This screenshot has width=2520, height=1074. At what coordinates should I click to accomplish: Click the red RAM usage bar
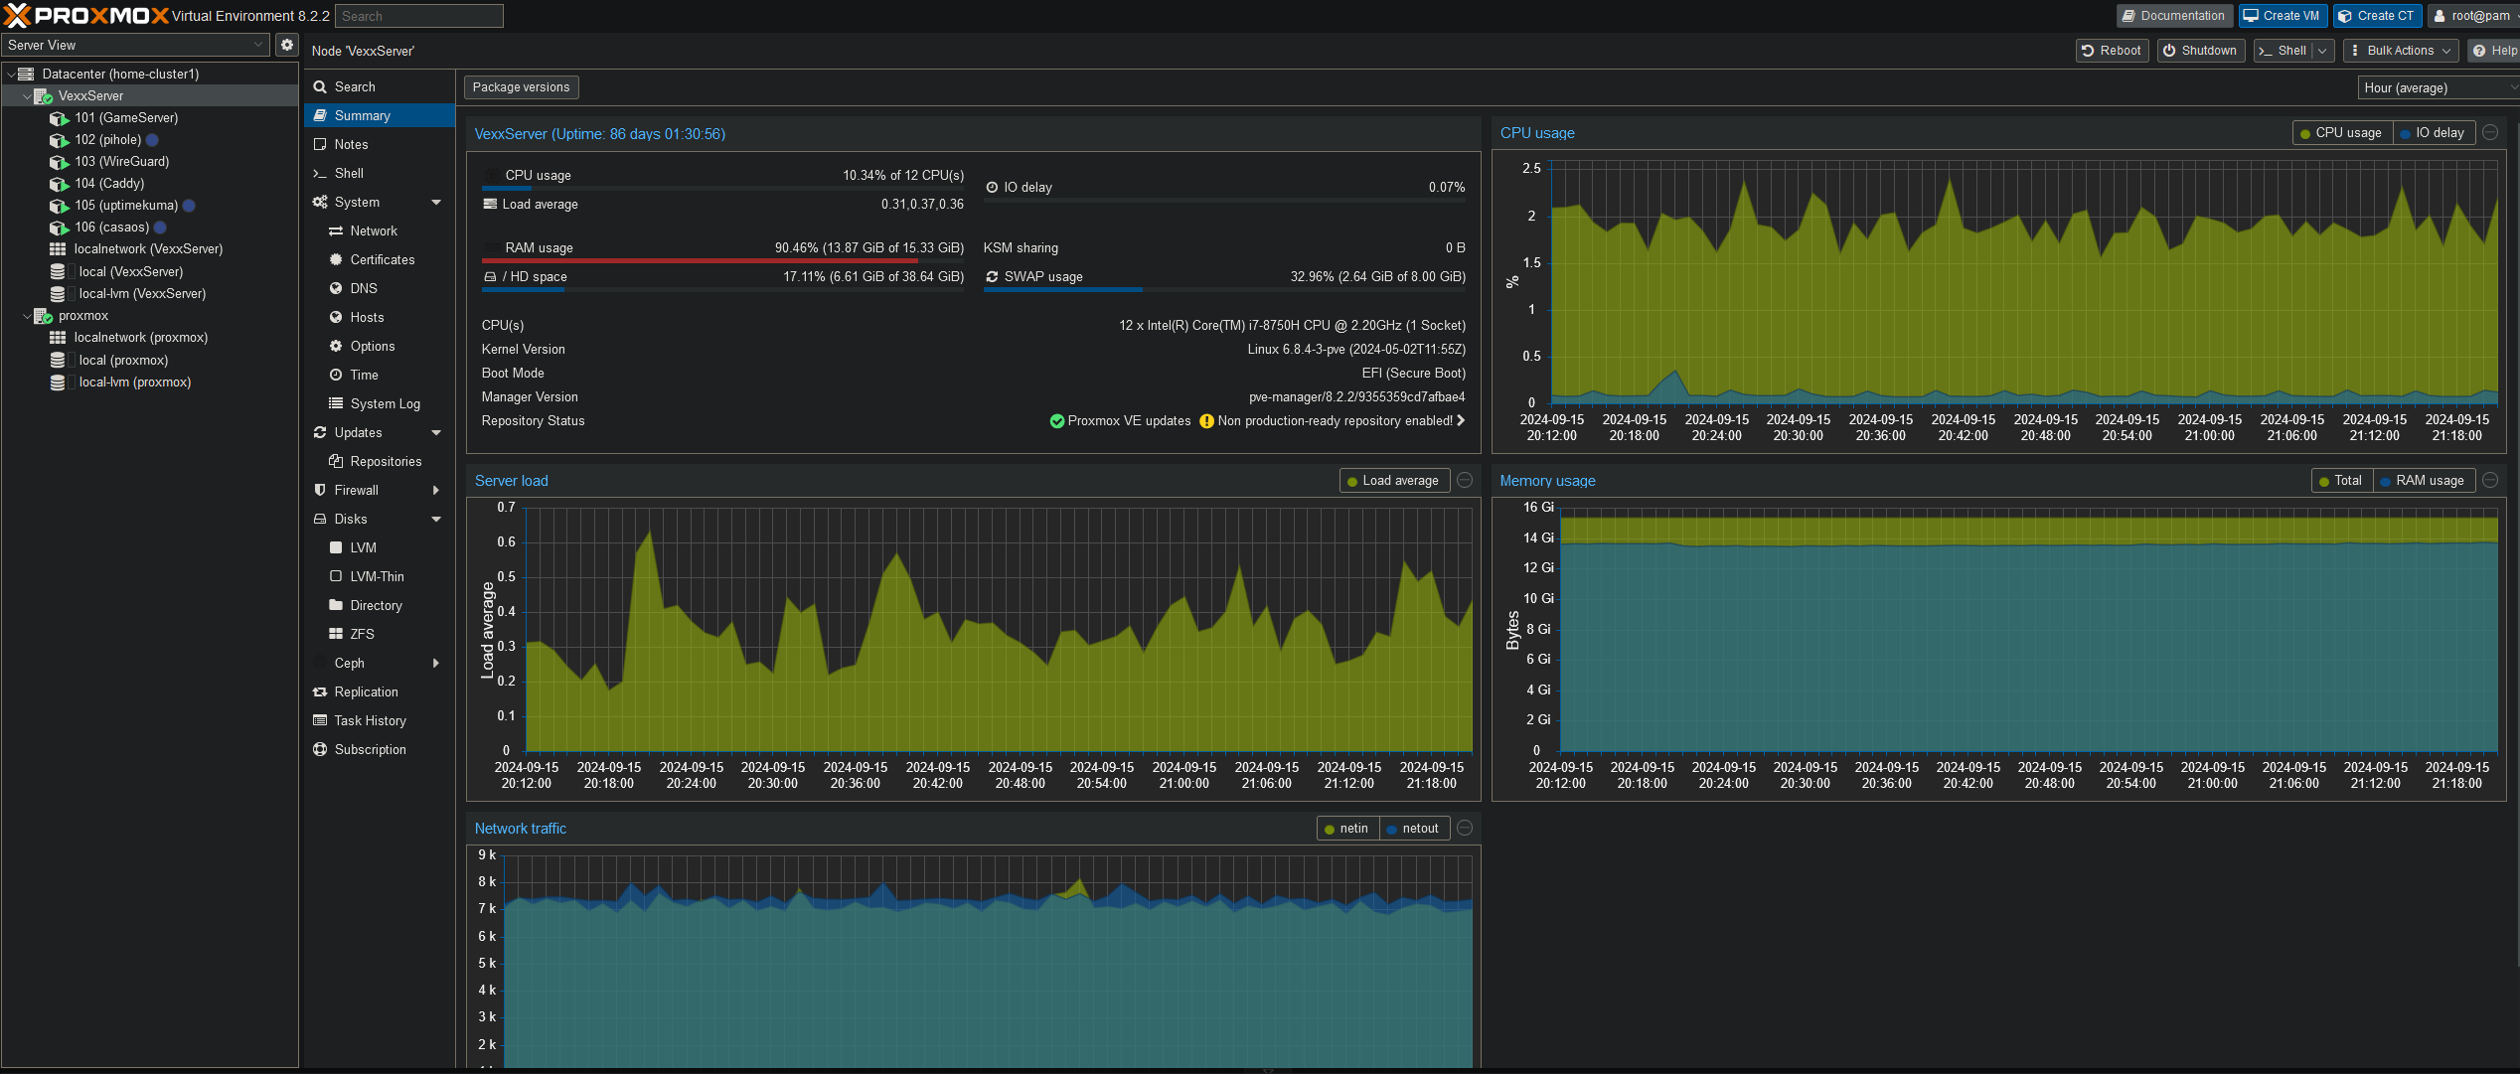[x=701, y=261]
